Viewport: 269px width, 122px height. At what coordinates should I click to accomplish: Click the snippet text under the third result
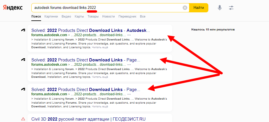click(99, 102)
